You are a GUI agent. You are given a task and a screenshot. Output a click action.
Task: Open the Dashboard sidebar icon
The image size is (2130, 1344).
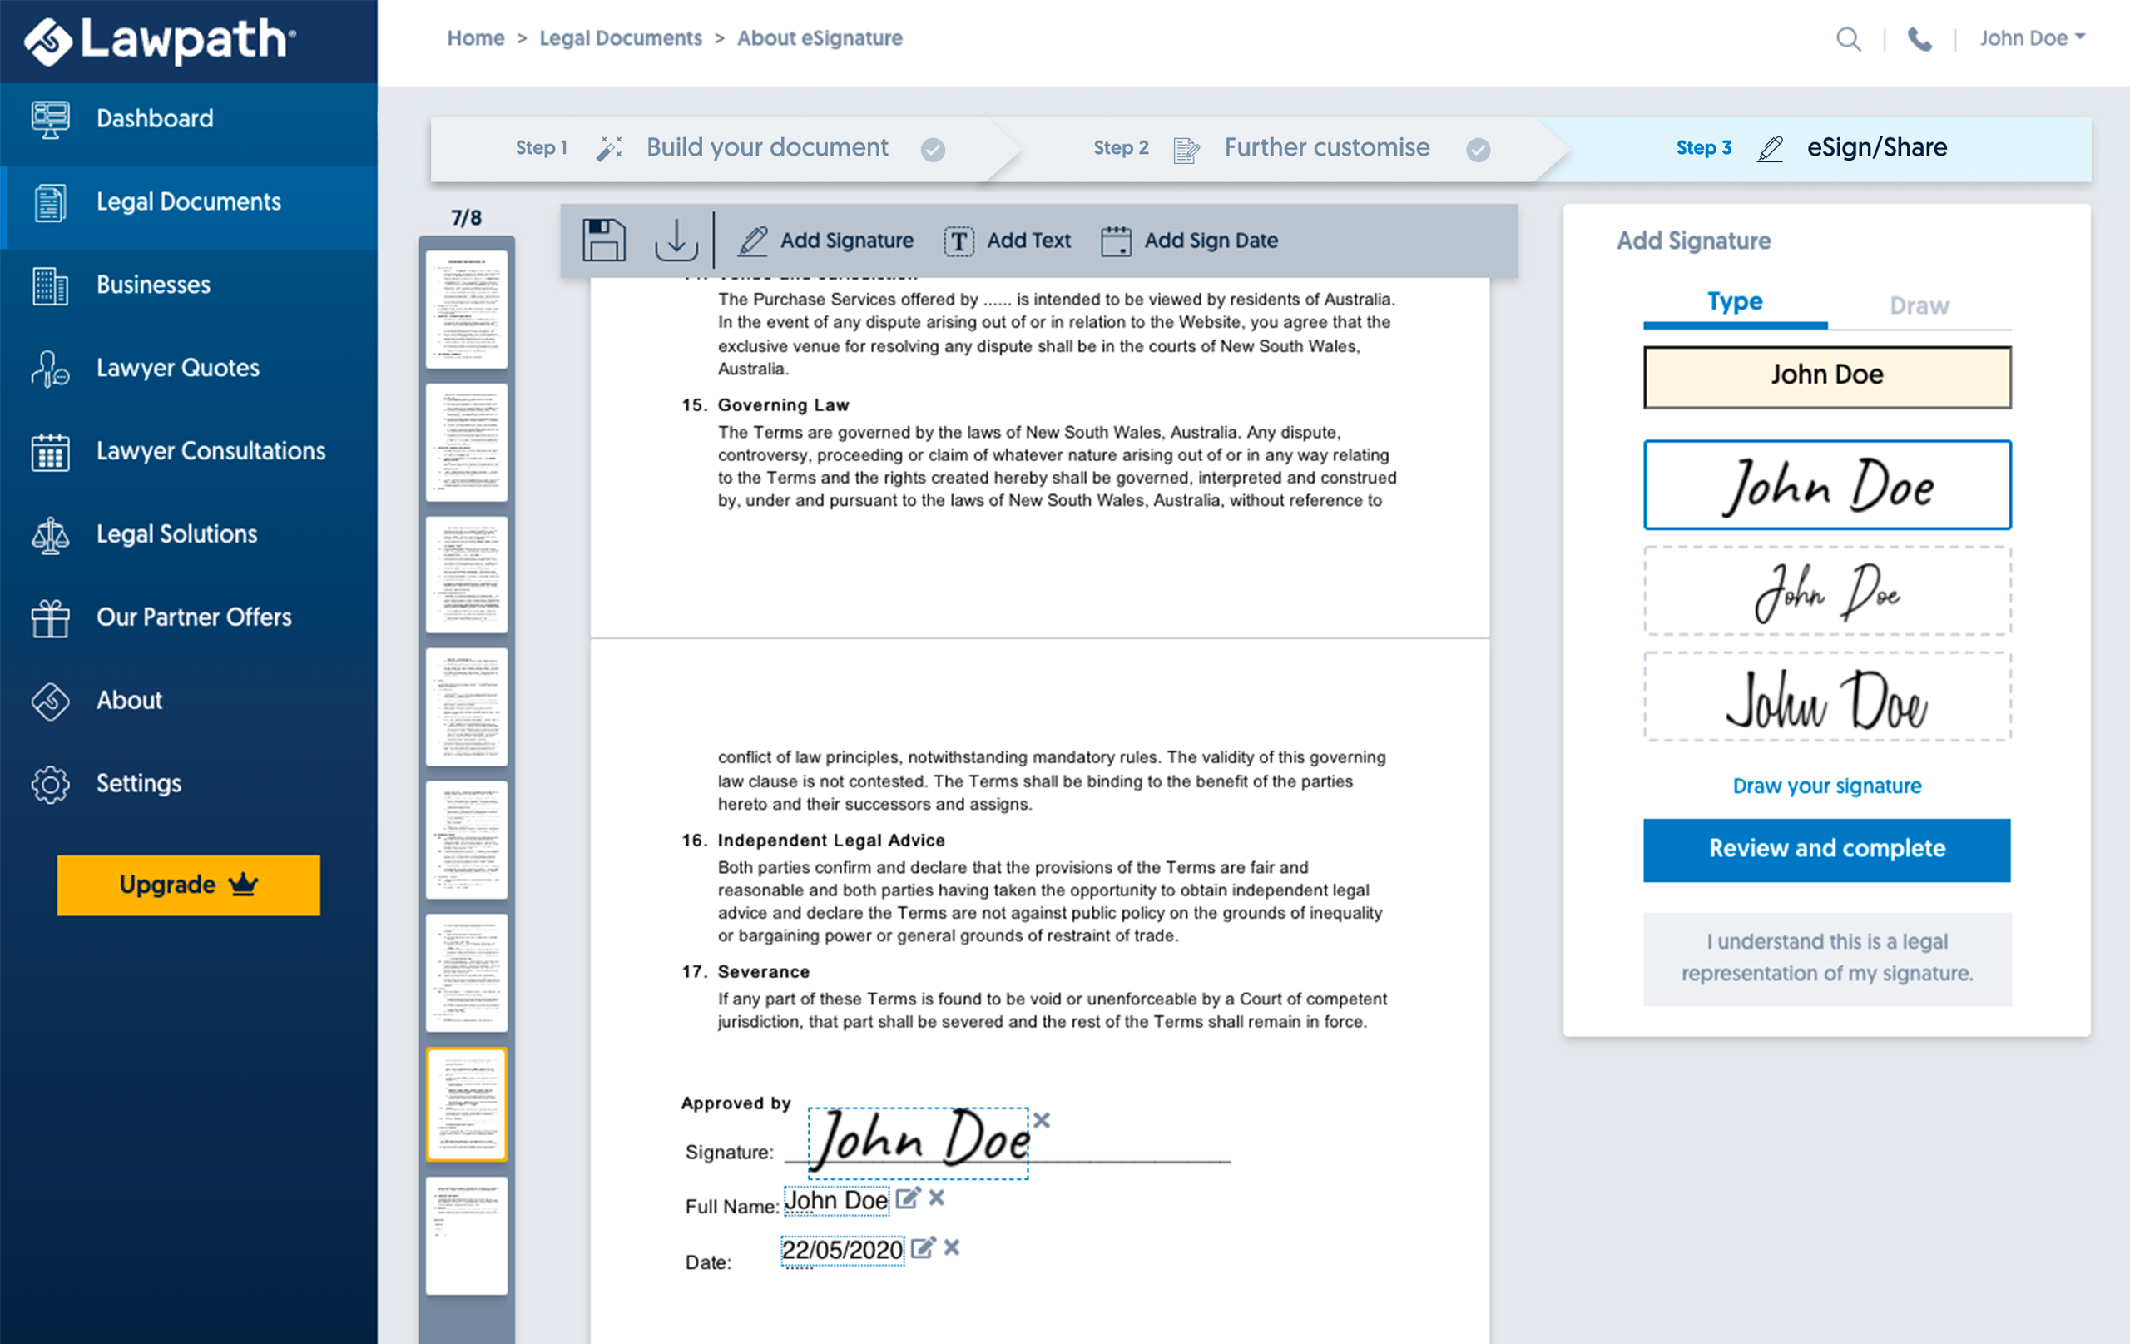tap(51, 118)
